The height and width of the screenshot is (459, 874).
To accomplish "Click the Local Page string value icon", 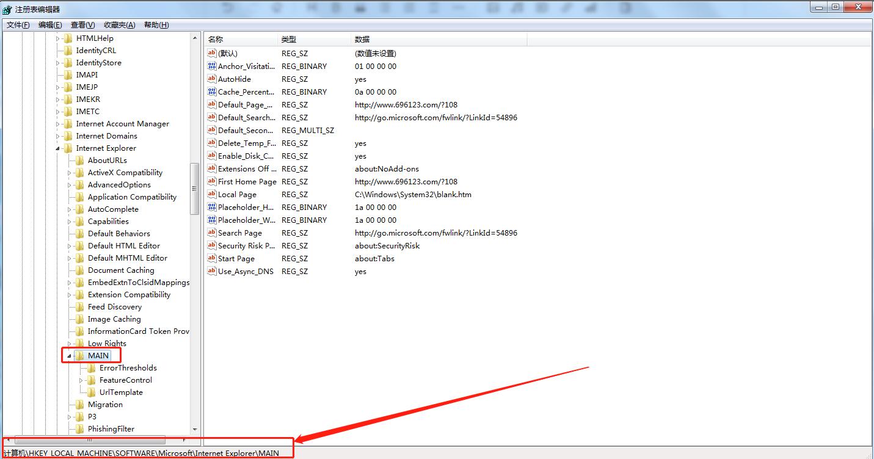I will [x=212, y=194].
